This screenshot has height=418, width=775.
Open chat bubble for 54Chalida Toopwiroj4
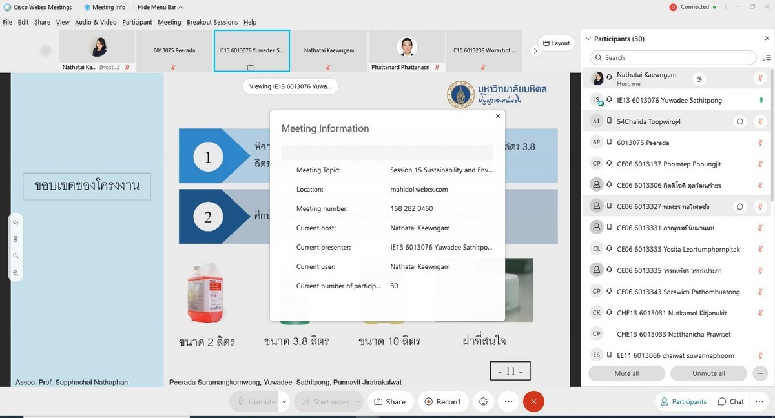[x=740, y=121]
